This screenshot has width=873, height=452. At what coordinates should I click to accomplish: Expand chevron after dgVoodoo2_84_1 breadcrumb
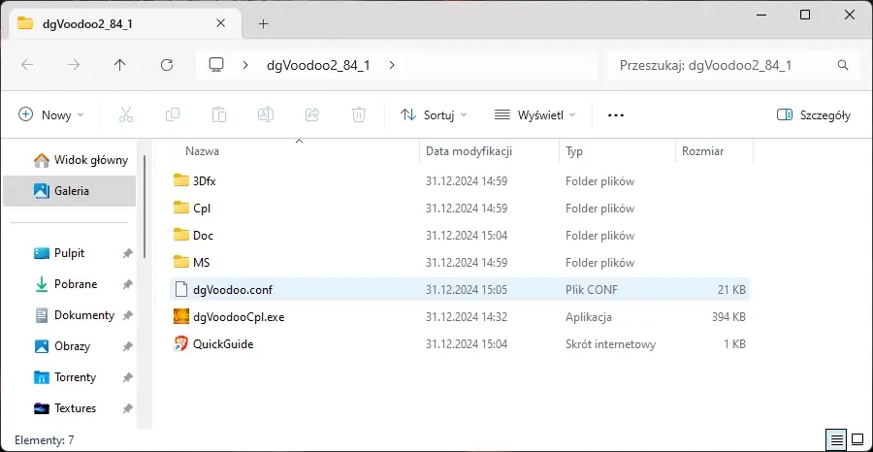point(392,65)
